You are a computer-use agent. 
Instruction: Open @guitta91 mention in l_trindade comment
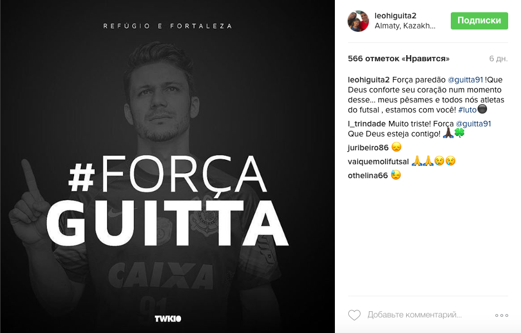pos(473,124)
